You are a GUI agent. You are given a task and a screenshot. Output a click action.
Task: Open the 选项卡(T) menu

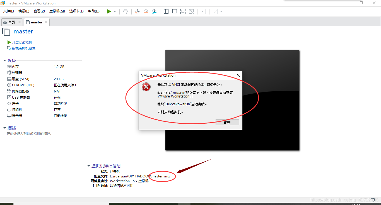pos(76,11)
